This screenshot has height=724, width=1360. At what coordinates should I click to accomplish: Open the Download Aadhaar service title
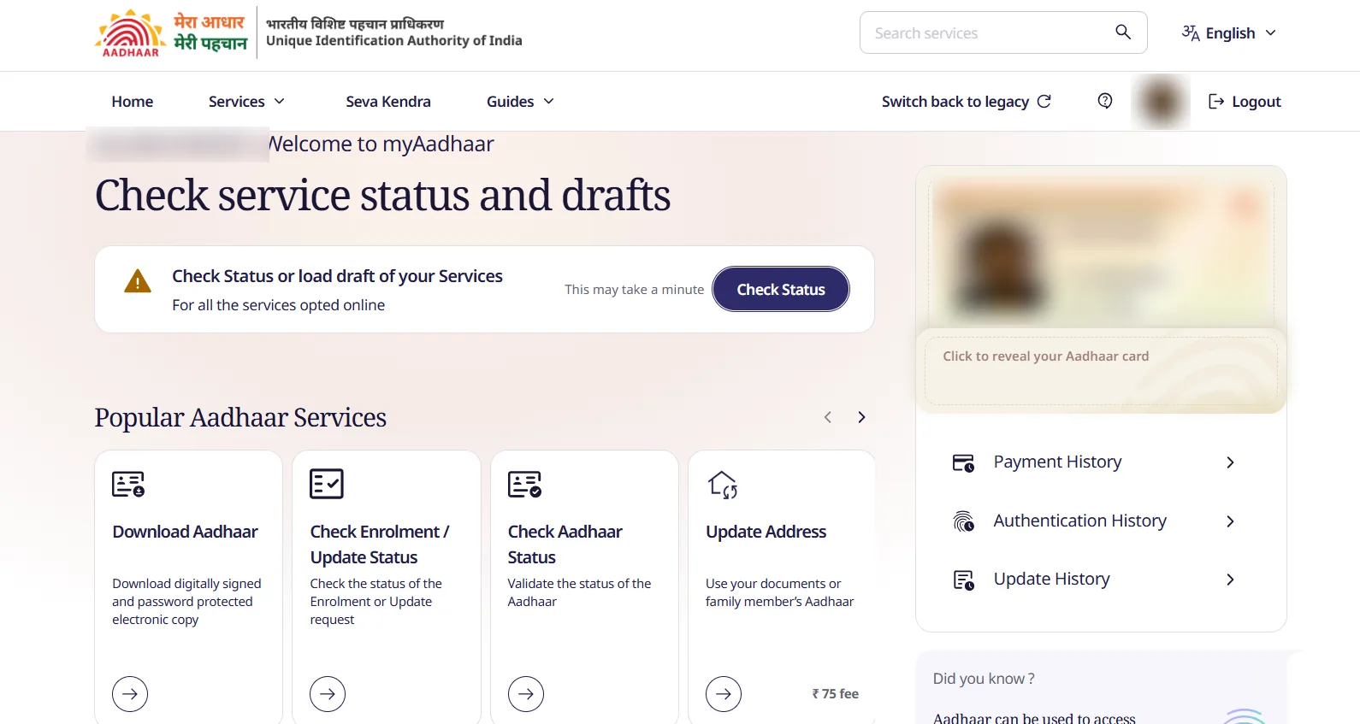185,532
